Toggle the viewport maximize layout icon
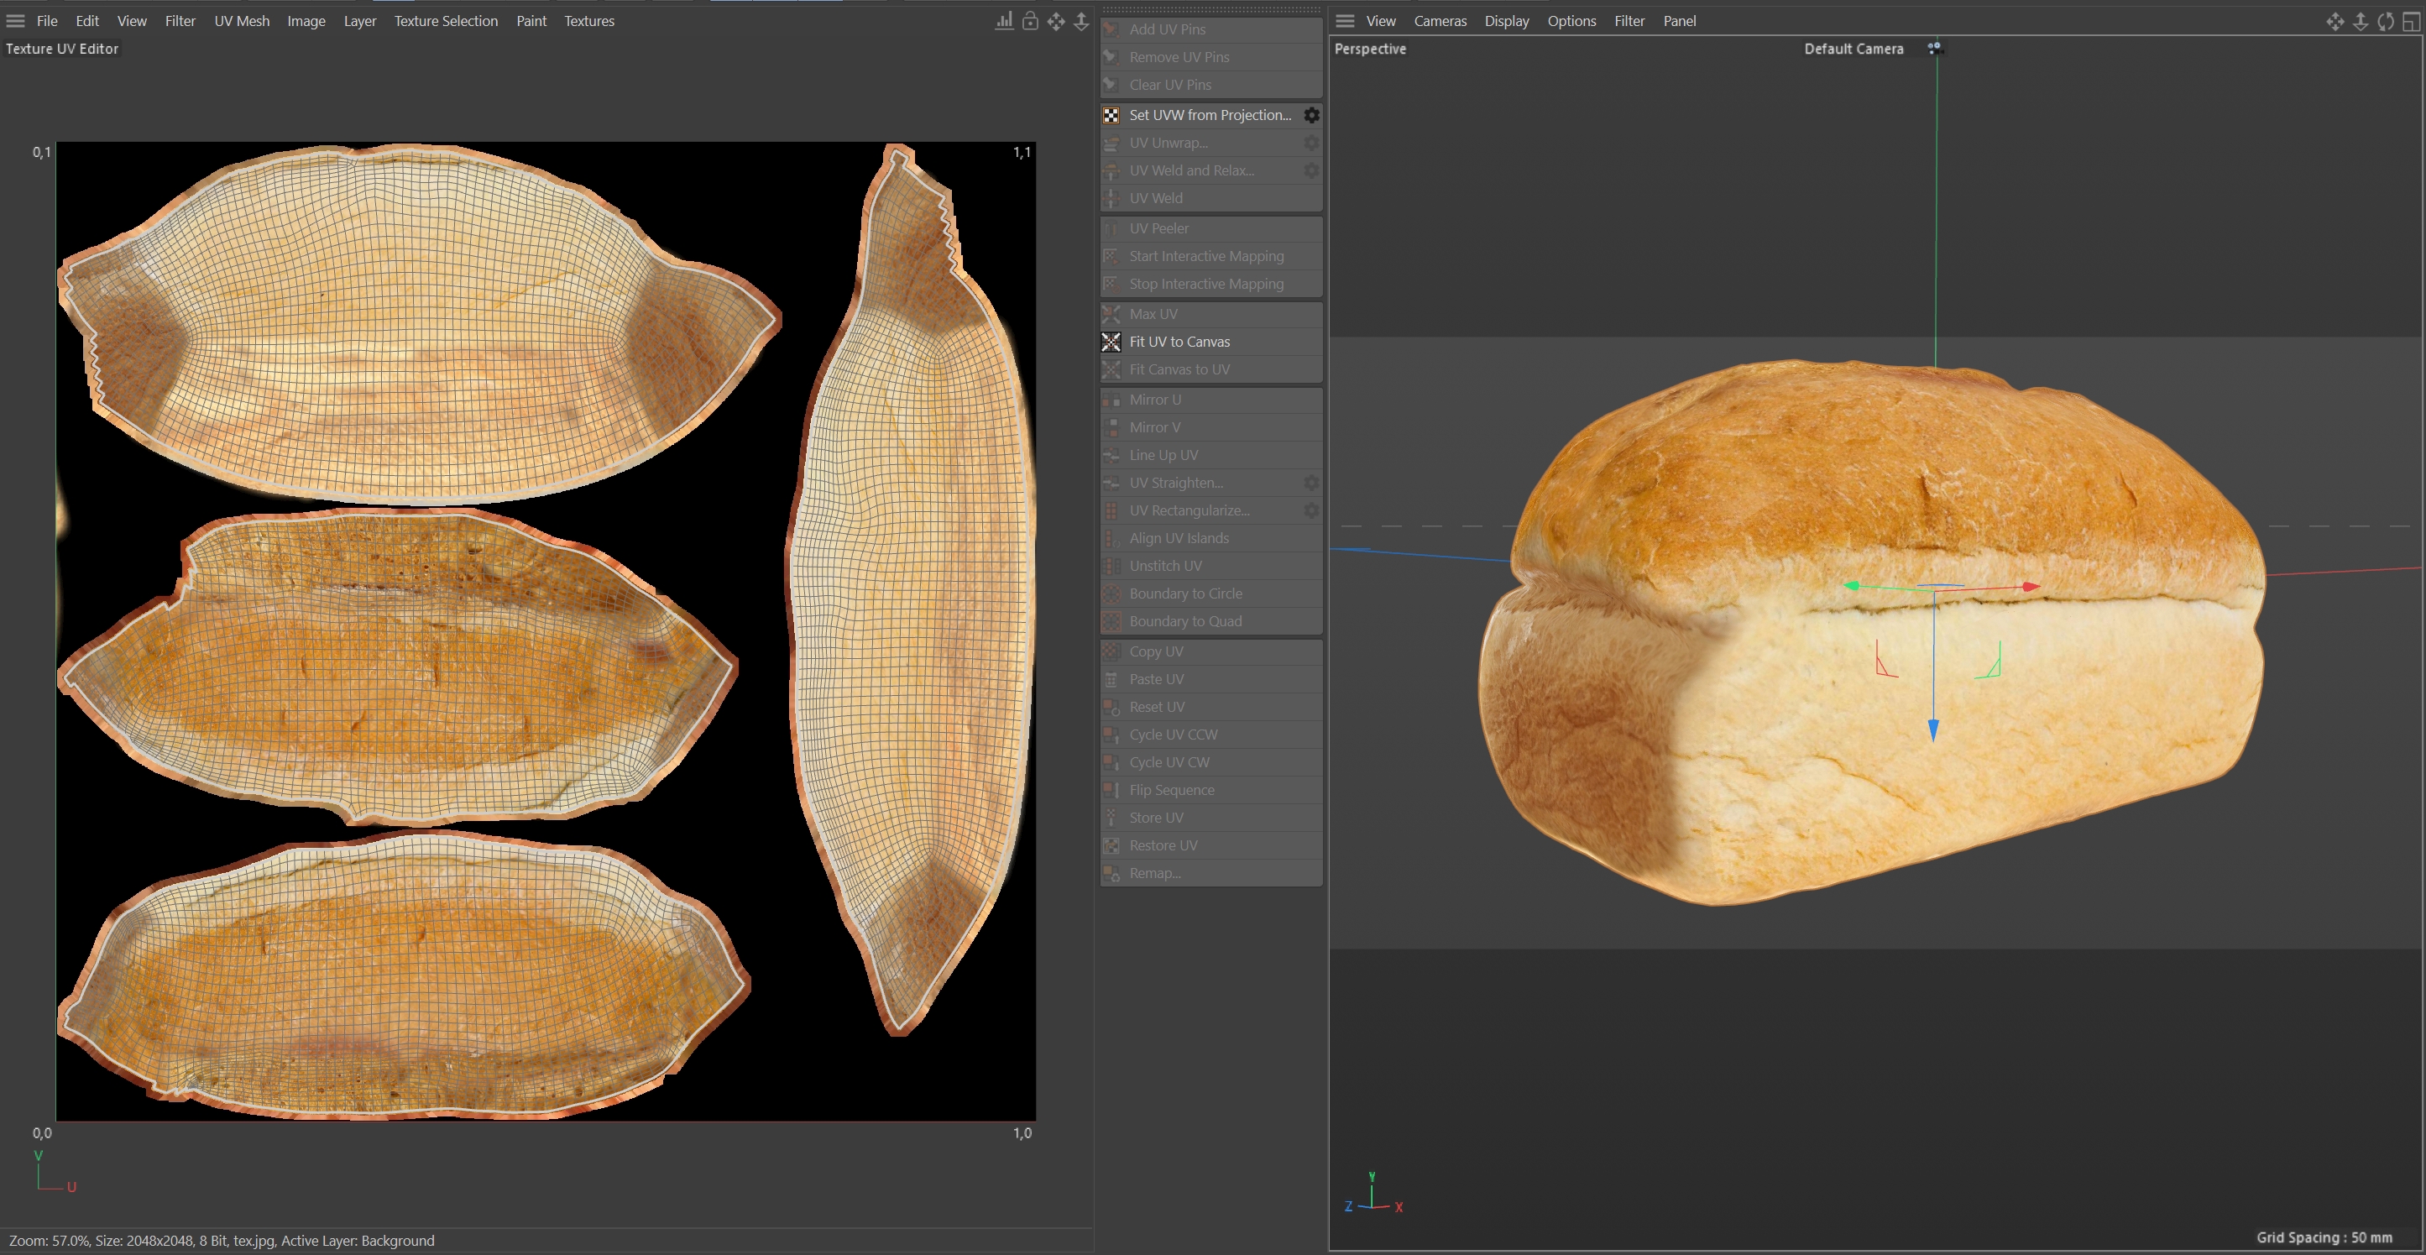Image resolution: width=2426 pixels, height=1255 pixels. 2411,22
